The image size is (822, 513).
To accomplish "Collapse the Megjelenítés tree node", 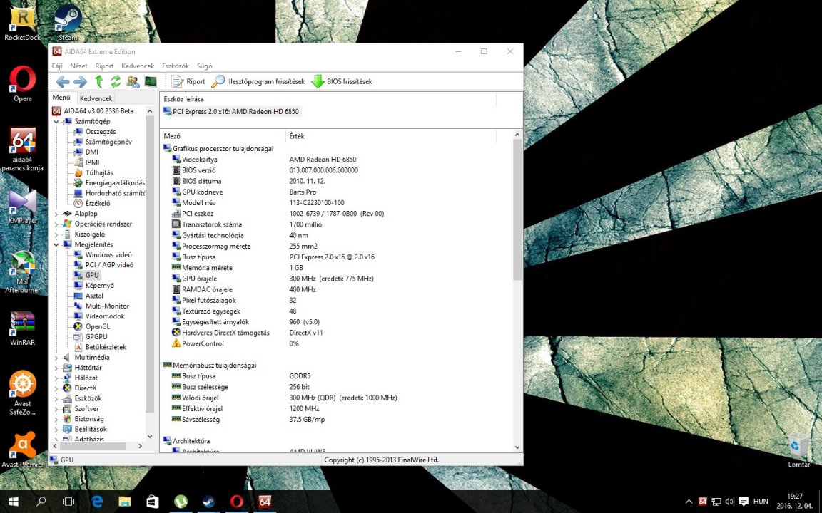I will [x=57, y=244].
